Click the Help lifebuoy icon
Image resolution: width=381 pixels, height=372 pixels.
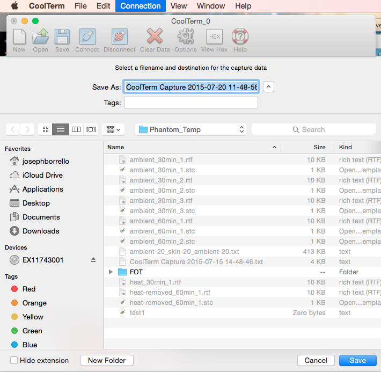pos(240,37)
